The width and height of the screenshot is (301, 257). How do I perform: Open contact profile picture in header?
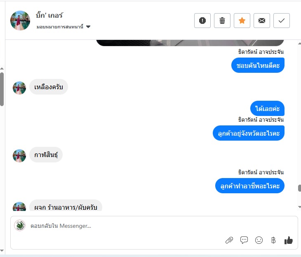click(20, 21)
